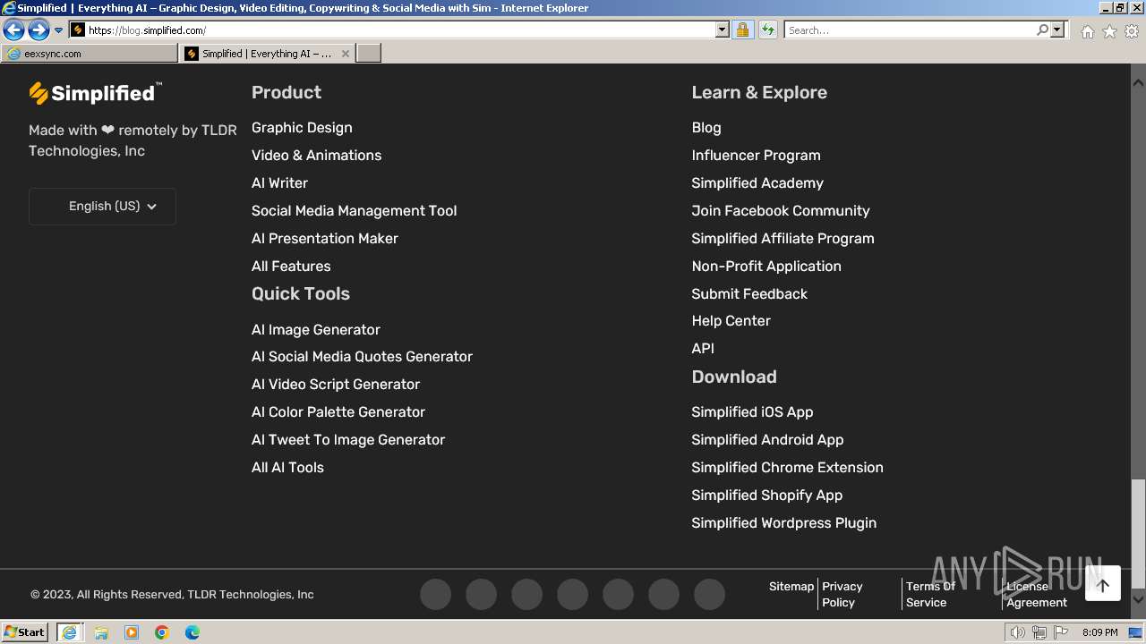Expand the address bar URL dropdown
This screenshot has height=644, width=1146.
(723, 30)
